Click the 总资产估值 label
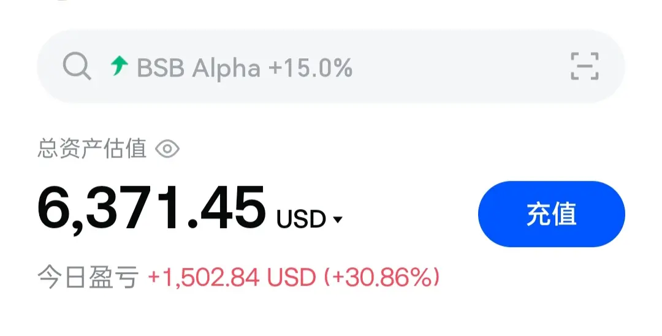The image size is (662, 336). [92, 149]
